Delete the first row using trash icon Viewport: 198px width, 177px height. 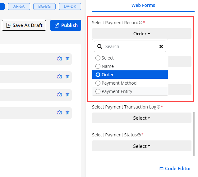pyautogui.click(x=67, y=59)
